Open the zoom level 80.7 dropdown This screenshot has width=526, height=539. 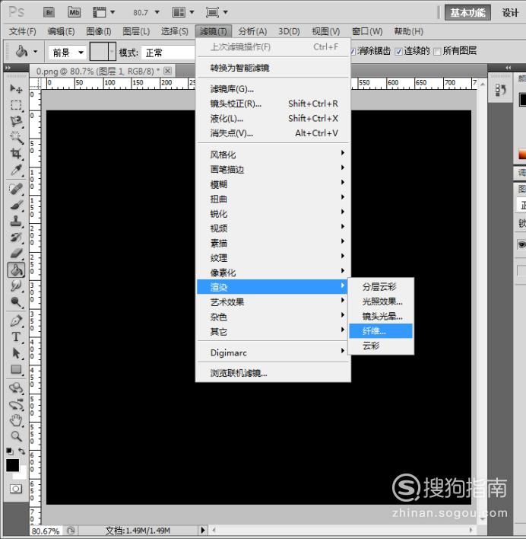[157, 12]
